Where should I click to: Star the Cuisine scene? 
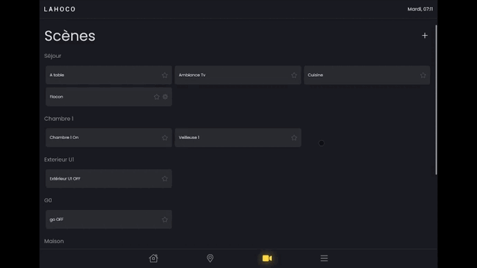coord(423,75)
